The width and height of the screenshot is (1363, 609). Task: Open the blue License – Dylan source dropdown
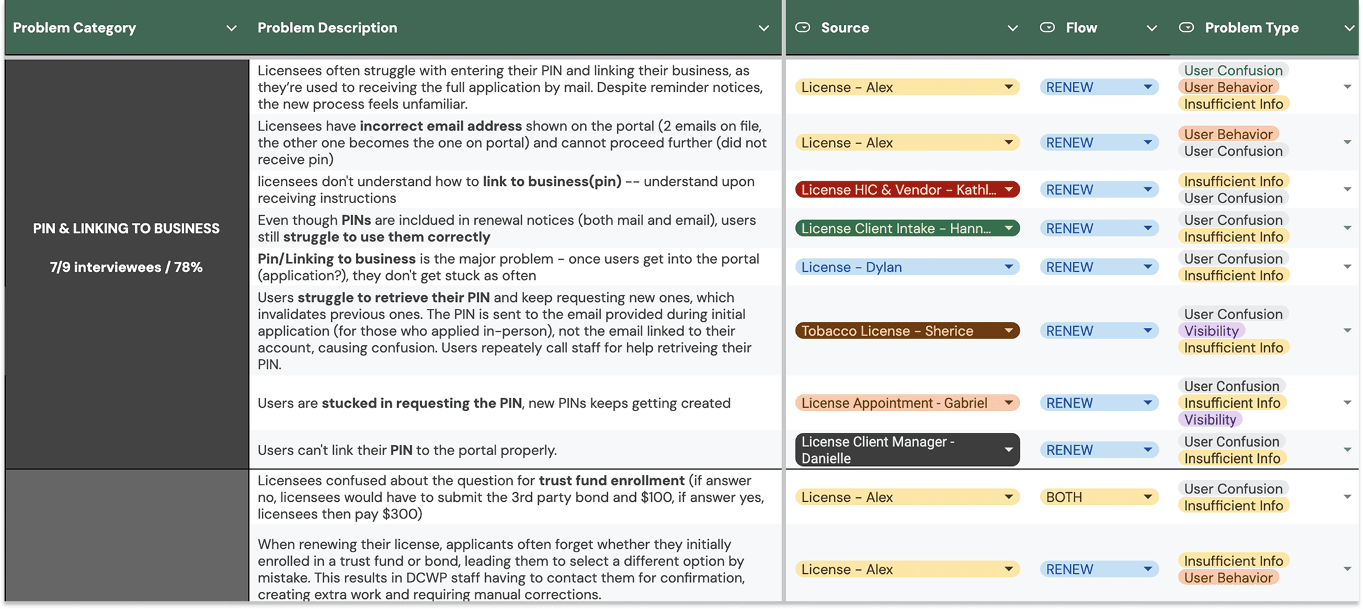[x=907, y=267]
